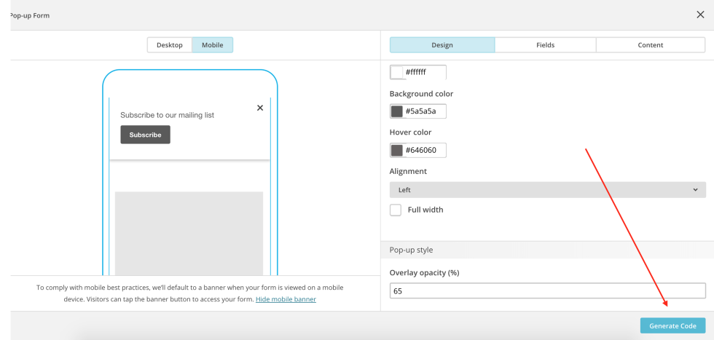This screenshot has height=340, width=714.
Task: Click the Alignment dropdown chevron arrow
Action: (x=695, y=190)
